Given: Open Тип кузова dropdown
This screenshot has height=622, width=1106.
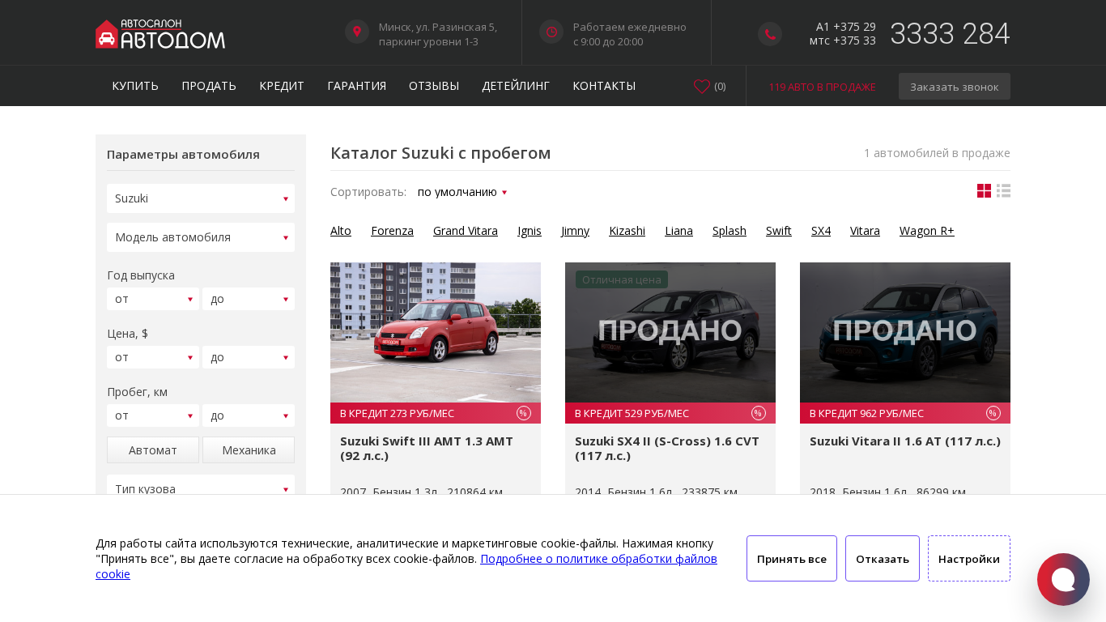Looking at the screenshot, I should 201,486.
